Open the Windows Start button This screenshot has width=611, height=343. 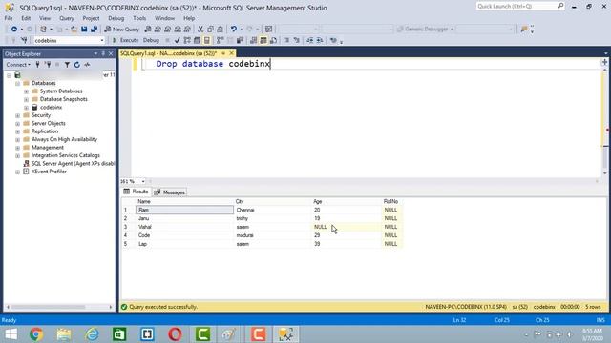(x=11, y=334)
